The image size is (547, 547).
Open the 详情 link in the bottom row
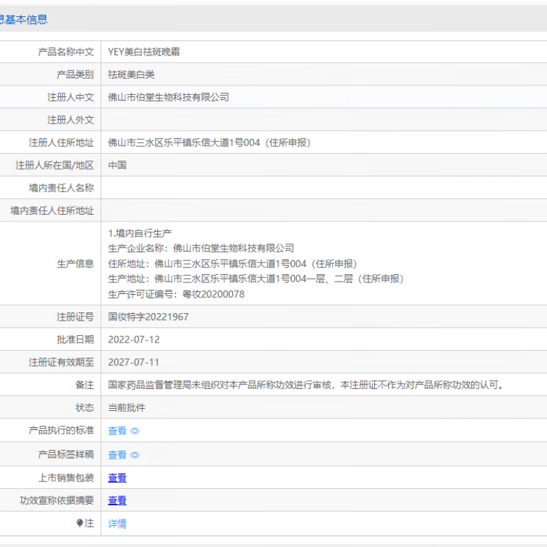[117, 523]
